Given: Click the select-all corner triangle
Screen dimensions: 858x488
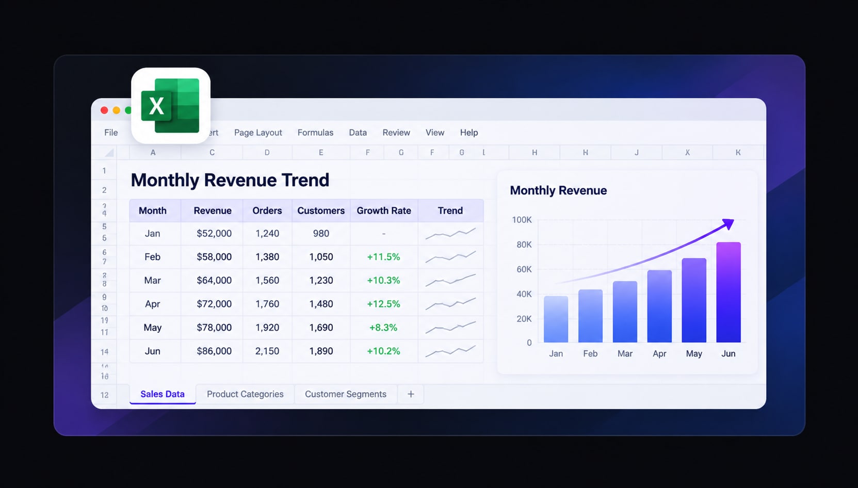Looking at the screenshot, I should tap(109, 153).
